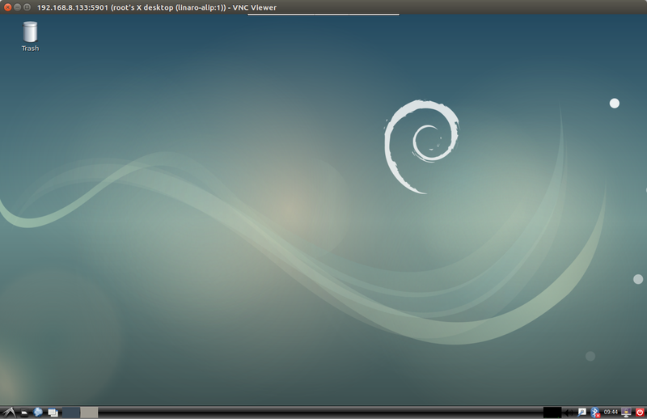Open the volume control speaker icon
This screenshot has height=419, width=647.
pyautogui.click(x=568, y=413)
